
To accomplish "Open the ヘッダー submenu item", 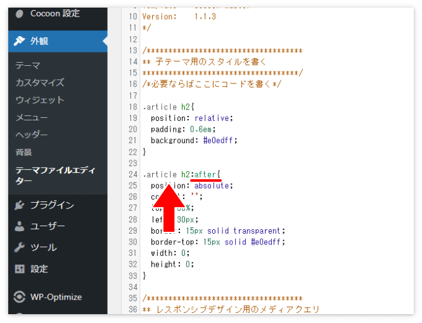I will click(x=32, y=134).
